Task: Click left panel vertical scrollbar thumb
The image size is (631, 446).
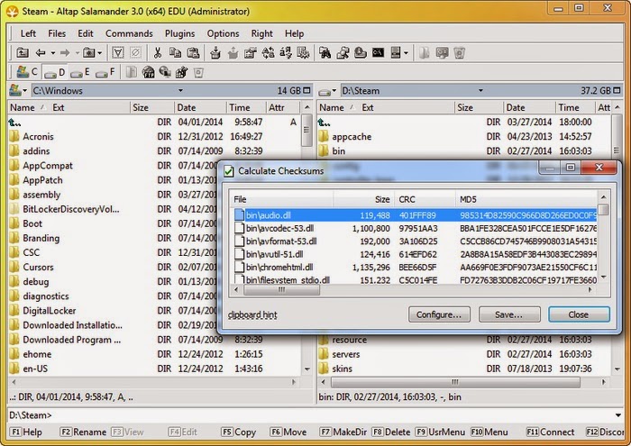Action: pos(306,131)
